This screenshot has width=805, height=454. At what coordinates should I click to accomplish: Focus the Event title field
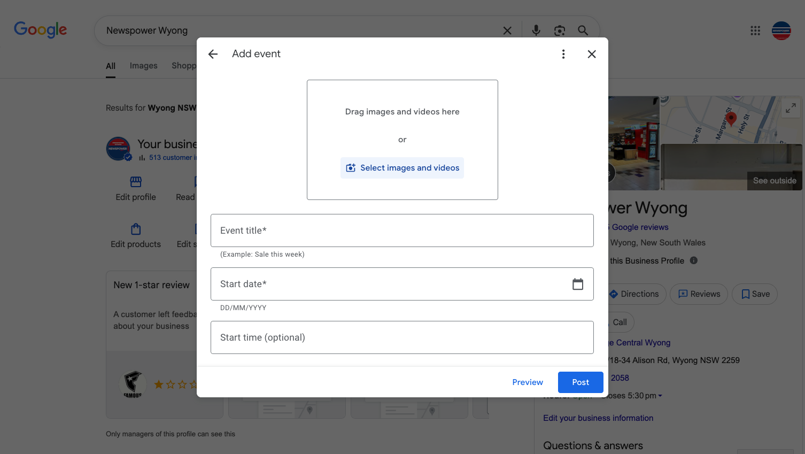coord(402,230)
